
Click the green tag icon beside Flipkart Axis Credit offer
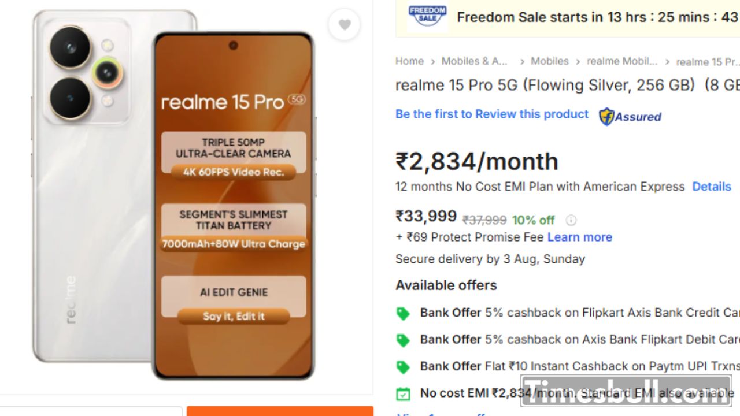pos(403,314)
